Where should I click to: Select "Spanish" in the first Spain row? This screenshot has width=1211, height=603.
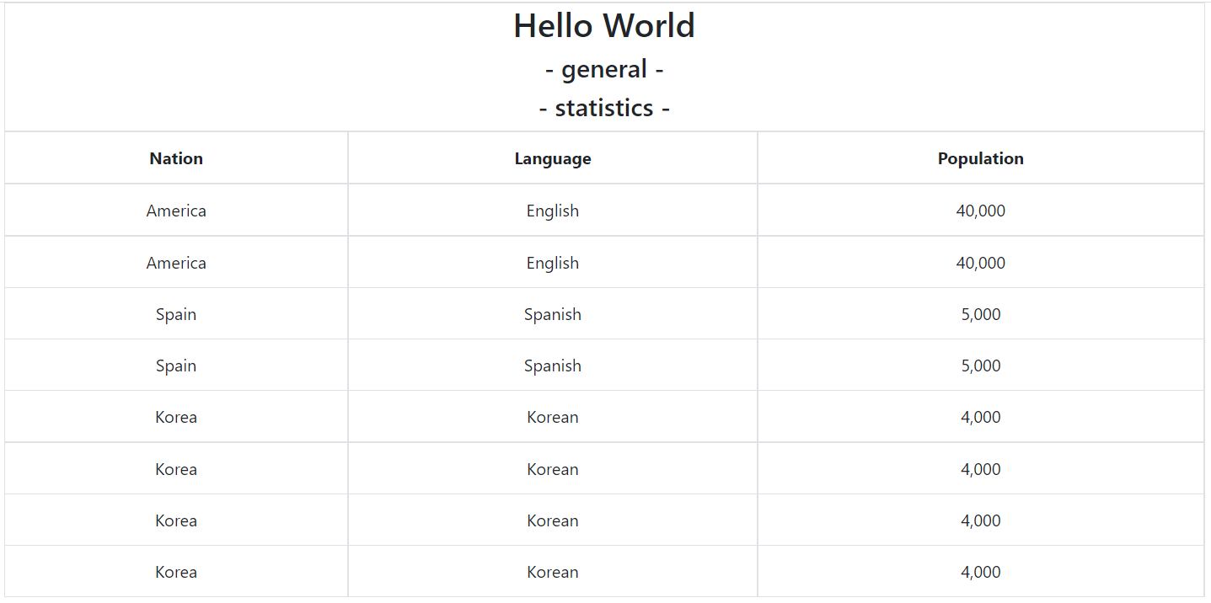(x=553, y=314)
